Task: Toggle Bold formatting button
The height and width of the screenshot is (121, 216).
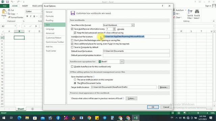Action: (x=27, y=16)
